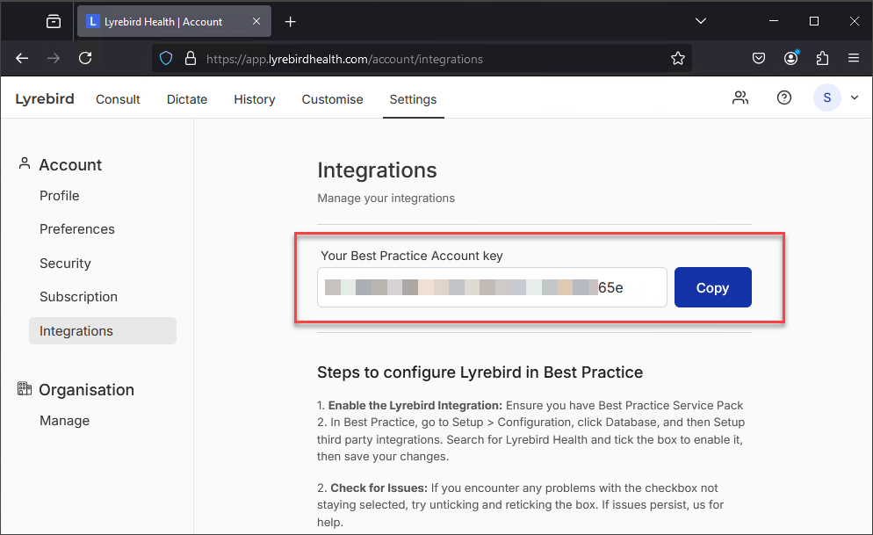Click 'Steps to configure Lyrebird in Best Practice' heading

(x=480, y=372)
